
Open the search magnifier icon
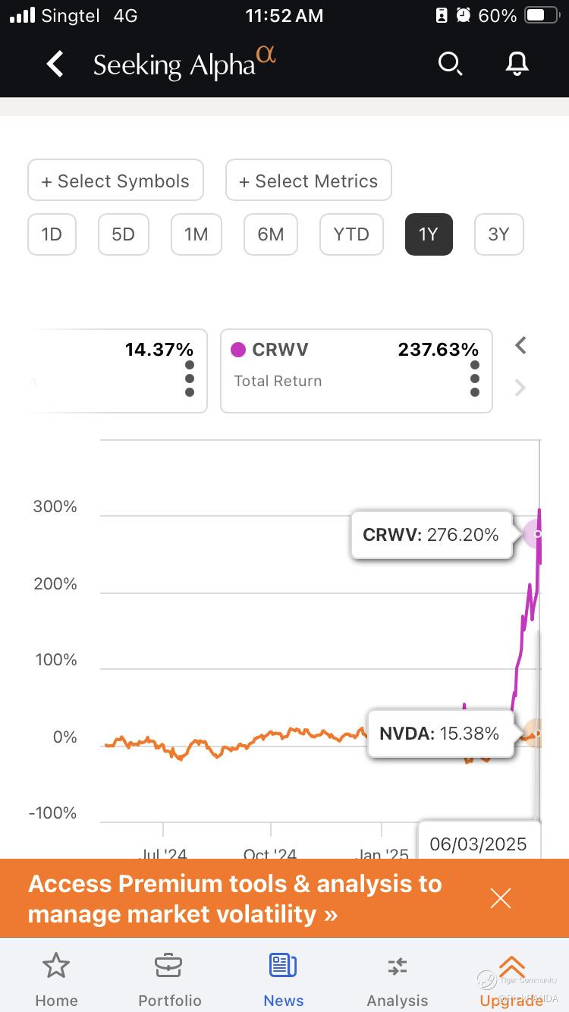450,64
